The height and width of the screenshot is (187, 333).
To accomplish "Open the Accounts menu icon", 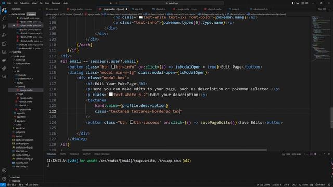I will (x=4, y=170).
